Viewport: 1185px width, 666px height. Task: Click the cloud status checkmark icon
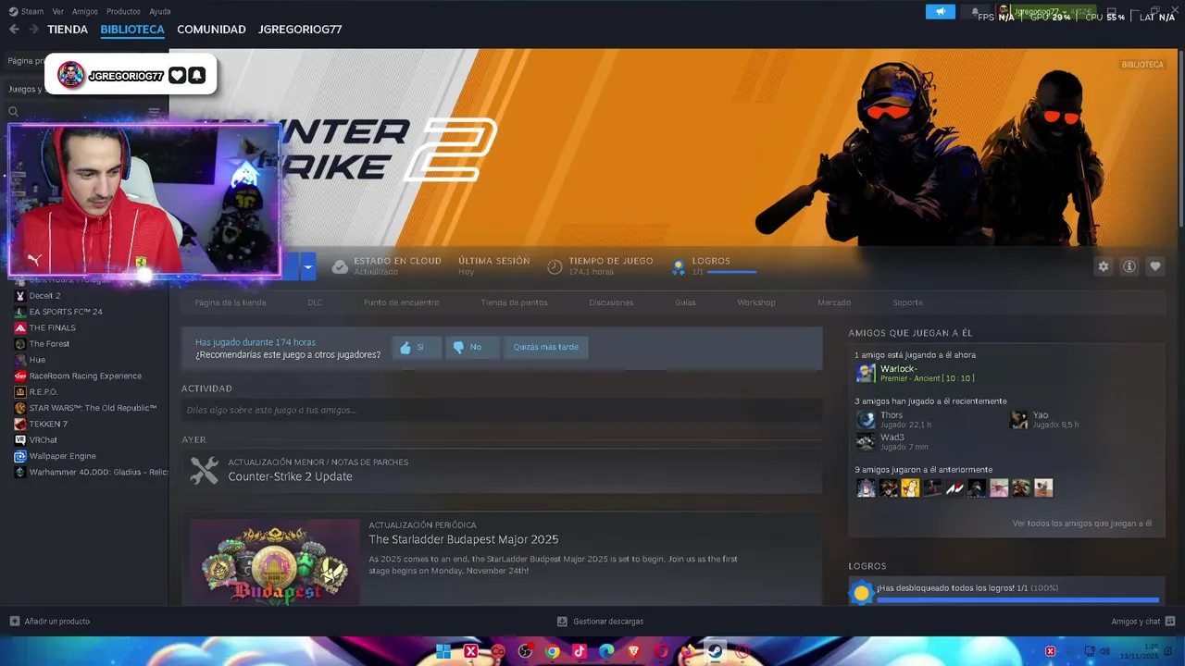click(x=340, y=266)
